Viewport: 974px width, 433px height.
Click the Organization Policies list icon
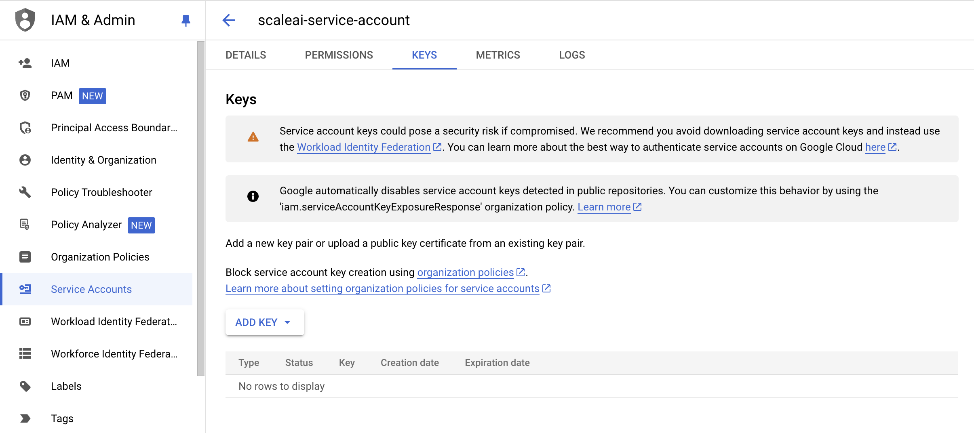(25, 257)
